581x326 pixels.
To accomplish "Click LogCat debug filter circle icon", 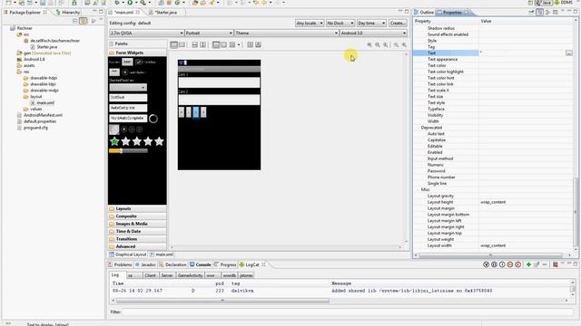I will click(494, 264).
